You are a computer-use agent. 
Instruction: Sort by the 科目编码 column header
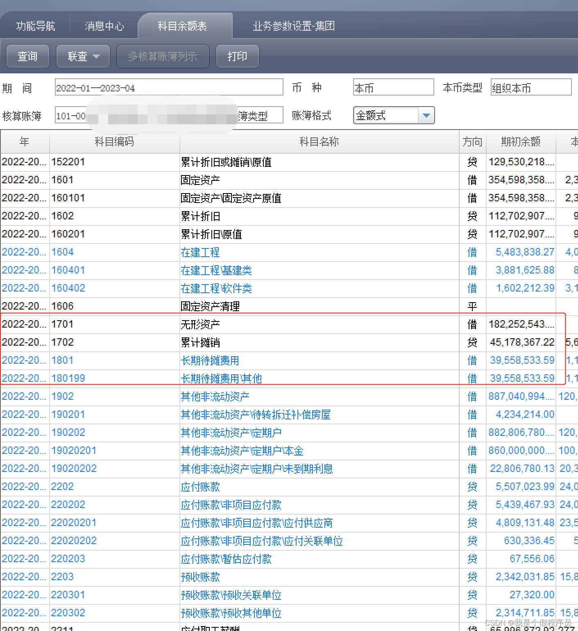point(114,142)
